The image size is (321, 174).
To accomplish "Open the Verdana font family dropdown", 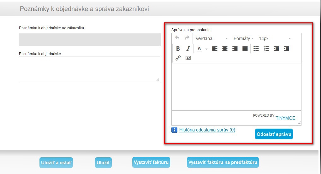I will click(211, 38).
